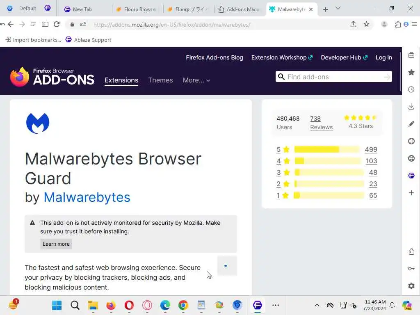Open Windows Start menu
The image size is (420, 315).
[57, 305]
